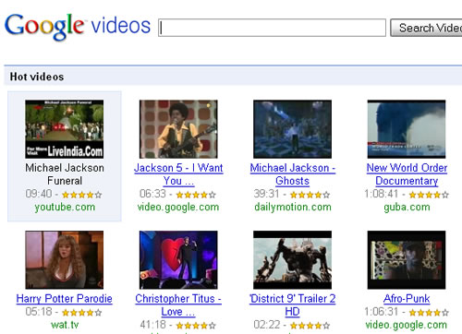
Task: Click wat.tv source text
Action: pyautogui.click(x=65, y=325)
